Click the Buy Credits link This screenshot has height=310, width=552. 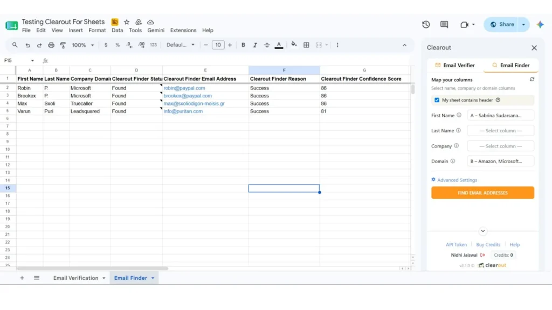click(488, 245)
